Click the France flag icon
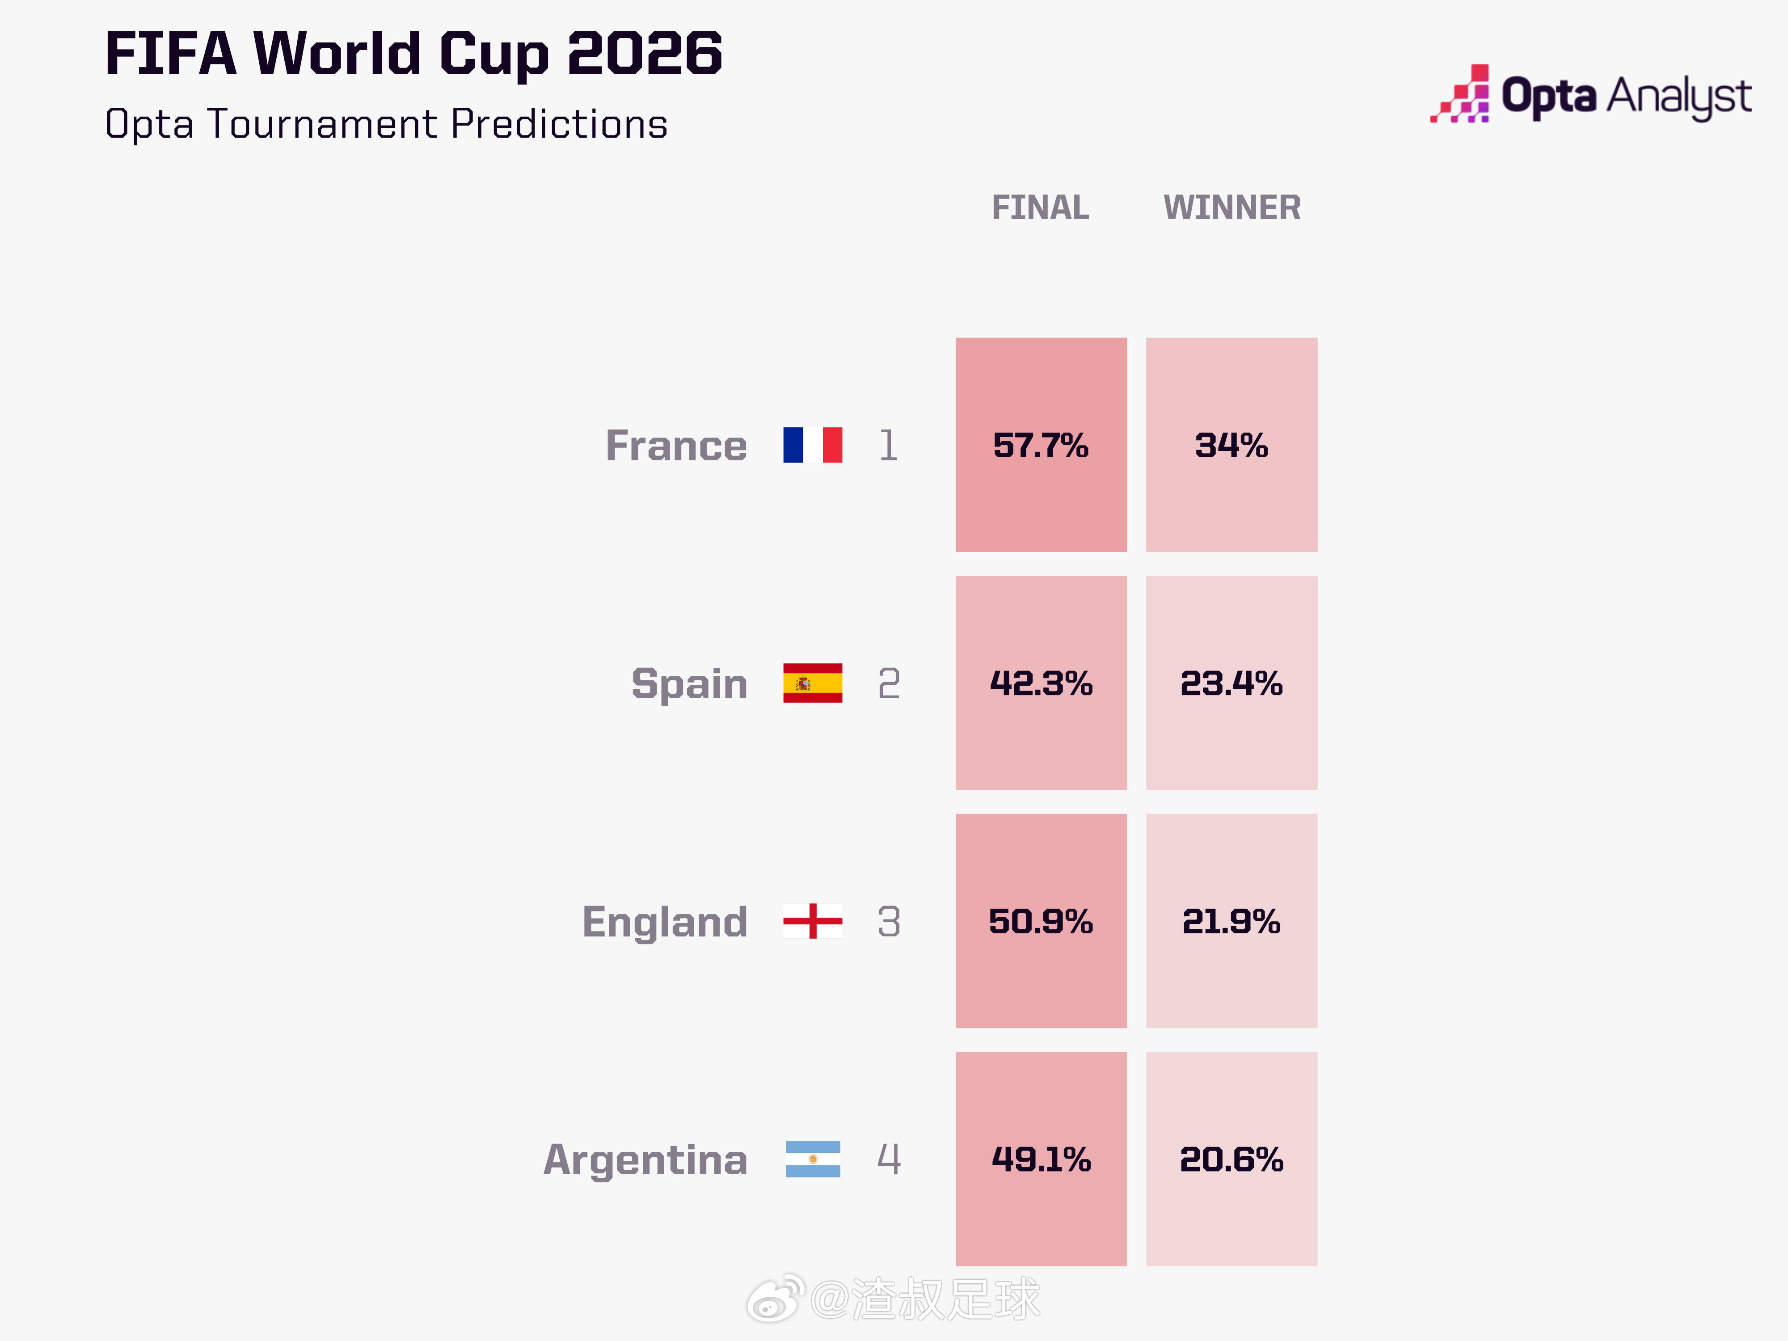Screen dimensions: 1788x1341 point(812,445)
